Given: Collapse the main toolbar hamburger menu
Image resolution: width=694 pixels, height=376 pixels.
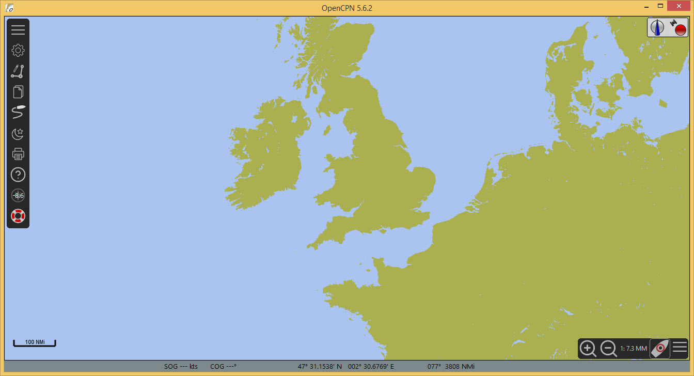Looking at the screenshot, I should (18, 30).
